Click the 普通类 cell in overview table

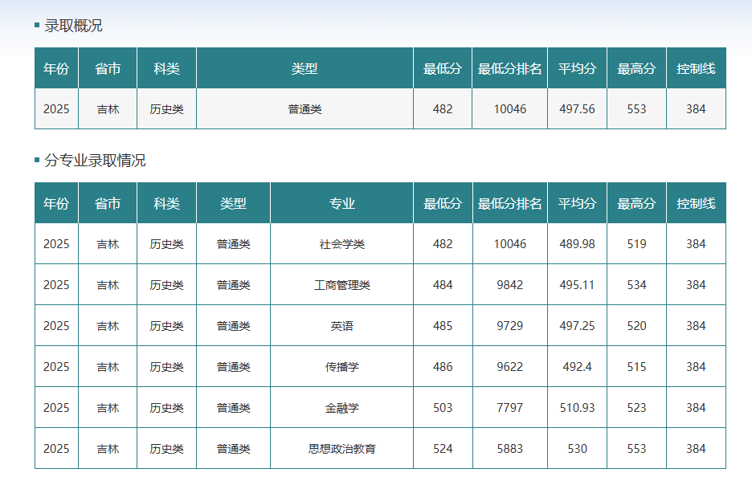click(304, 109)
